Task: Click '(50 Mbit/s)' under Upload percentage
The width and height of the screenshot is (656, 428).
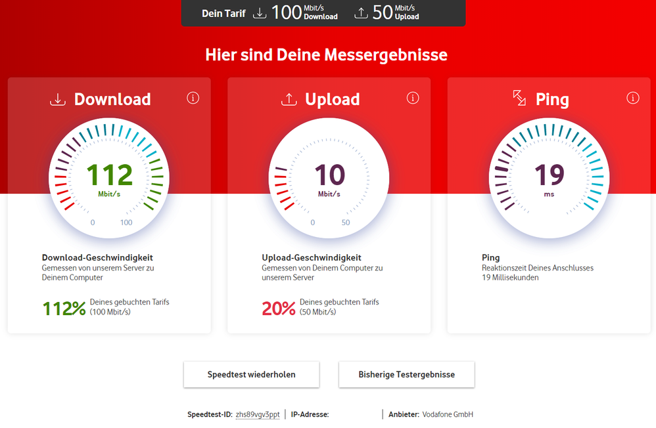Action: pos(317,312)
